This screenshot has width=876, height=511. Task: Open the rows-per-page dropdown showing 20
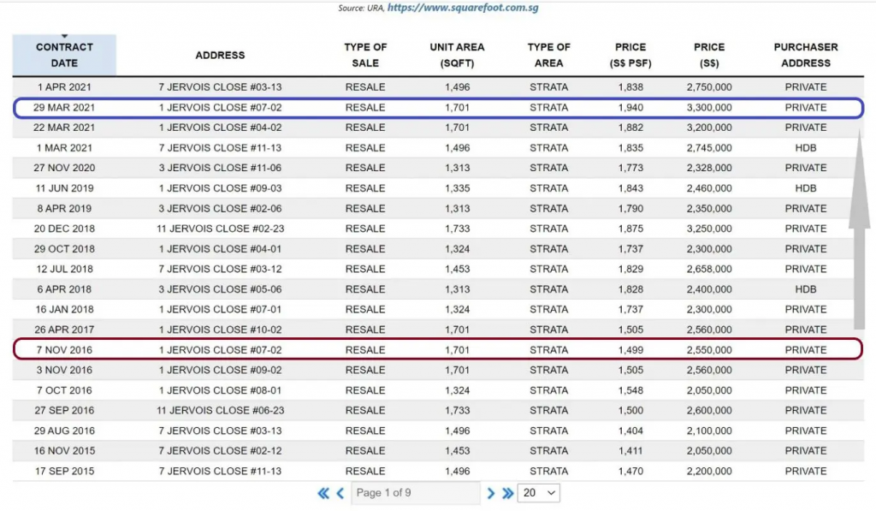tap(539, 492)
